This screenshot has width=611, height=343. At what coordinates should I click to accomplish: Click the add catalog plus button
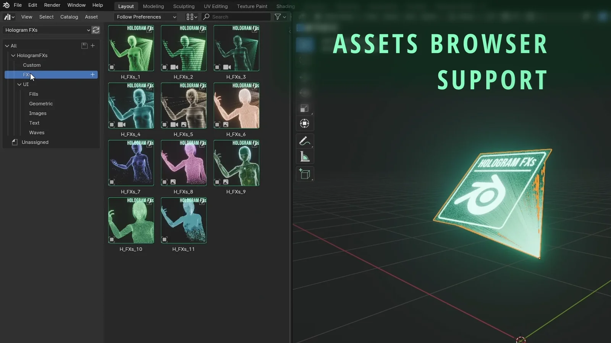[x=92, y=45]
